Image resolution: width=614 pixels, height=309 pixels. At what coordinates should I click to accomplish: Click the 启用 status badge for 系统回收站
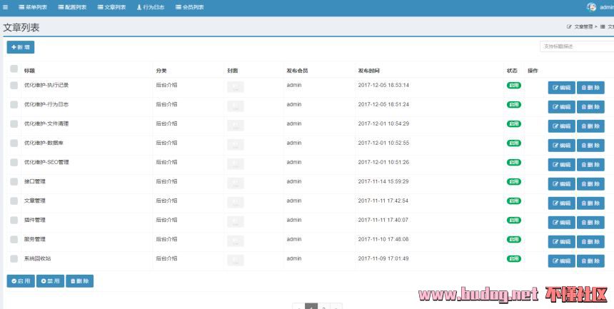coord(513,259)
